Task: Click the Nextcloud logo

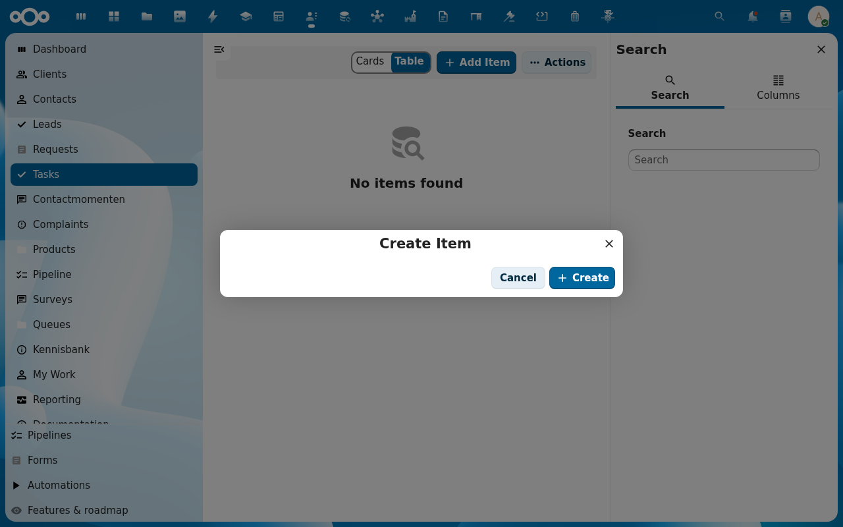Action: click(x=30, y=16)
